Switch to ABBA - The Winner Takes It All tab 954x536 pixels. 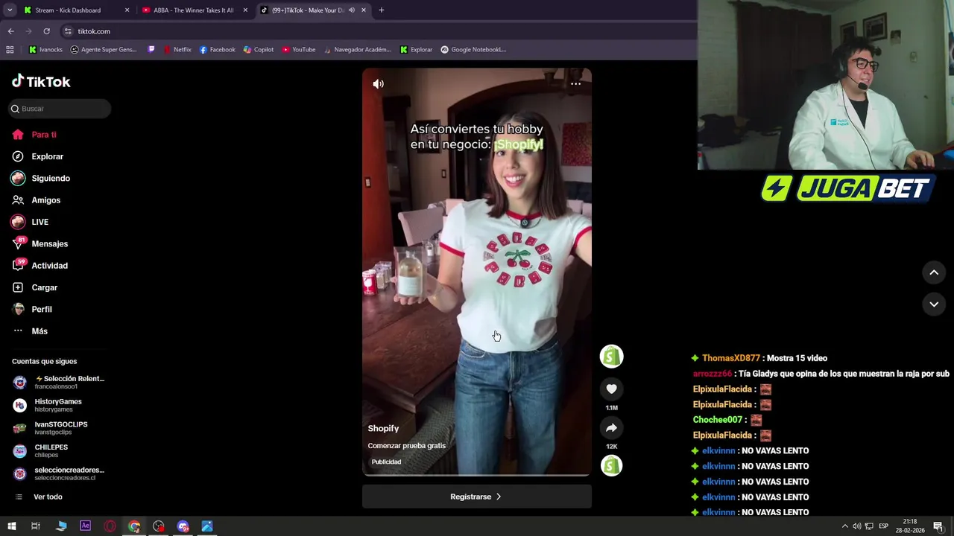point(194,10)
